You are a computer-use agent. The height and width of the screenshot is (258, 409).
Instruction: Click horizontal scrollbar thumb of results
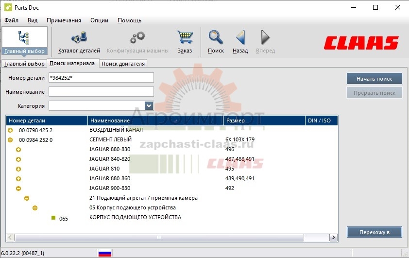(159, 238)
